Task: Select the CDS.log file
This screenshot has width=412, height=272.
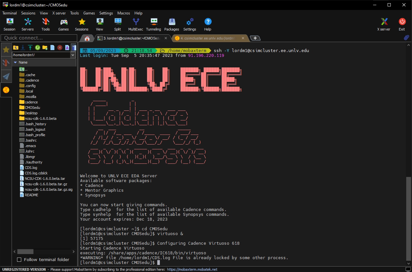Action: (31, 168)
